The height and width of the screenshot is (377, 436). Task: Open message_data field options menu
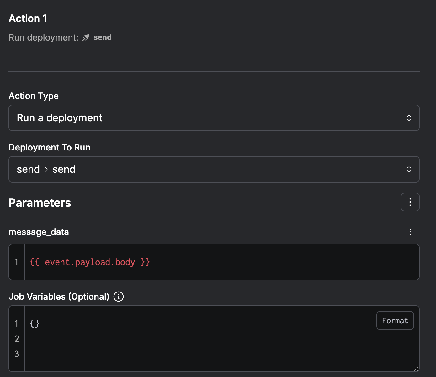410,232
